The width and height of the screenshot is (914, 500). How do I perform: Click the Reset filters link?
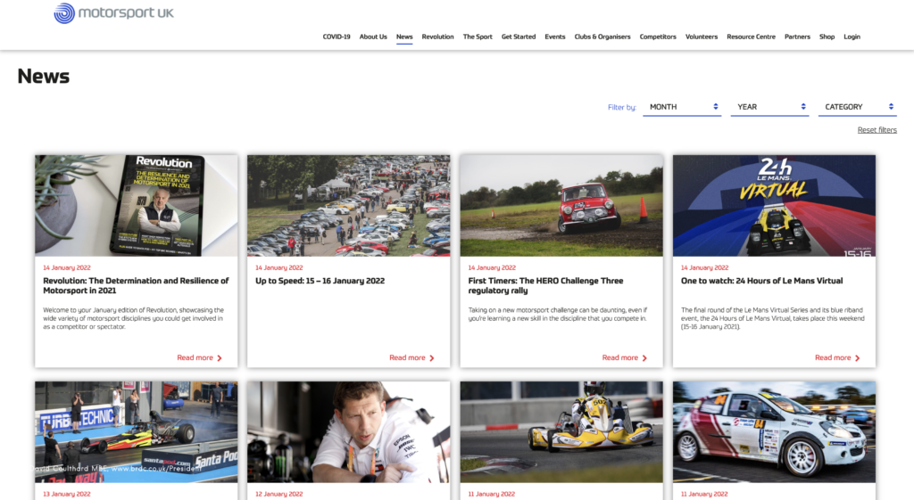(x=877, y=130)
